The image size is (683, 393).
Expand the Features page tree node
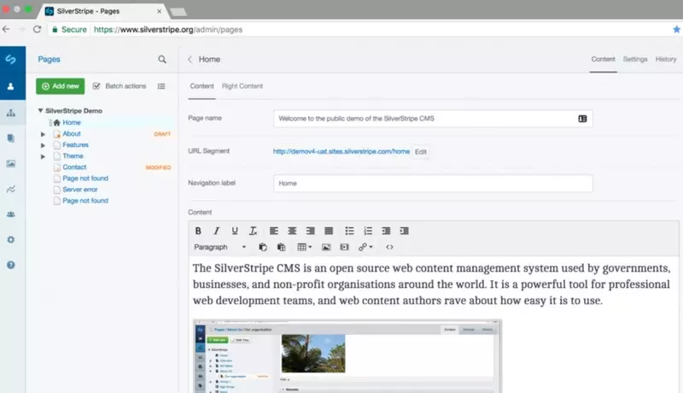[x=43, y=145]
